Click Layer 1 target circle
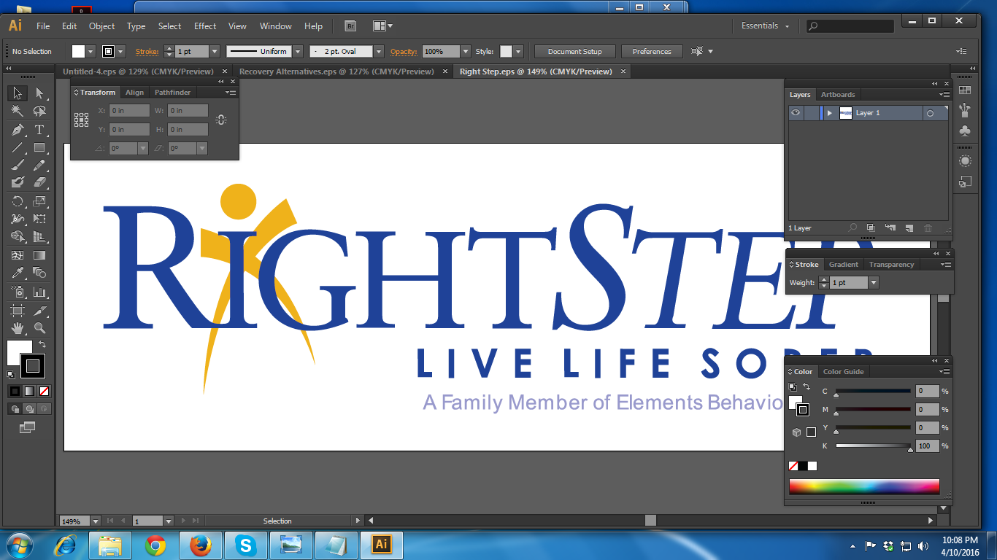Screen dimensions: 997x560 930,113
